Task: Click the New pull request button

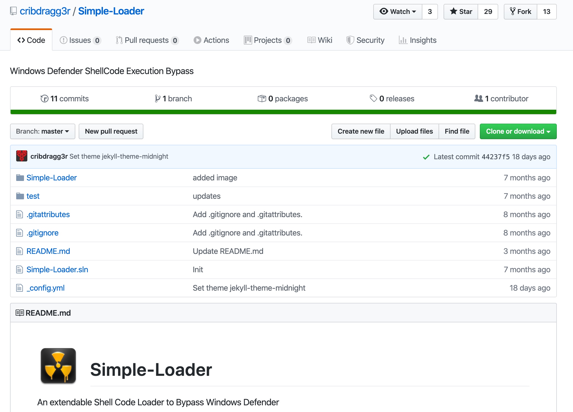Action: click(111, 131)
